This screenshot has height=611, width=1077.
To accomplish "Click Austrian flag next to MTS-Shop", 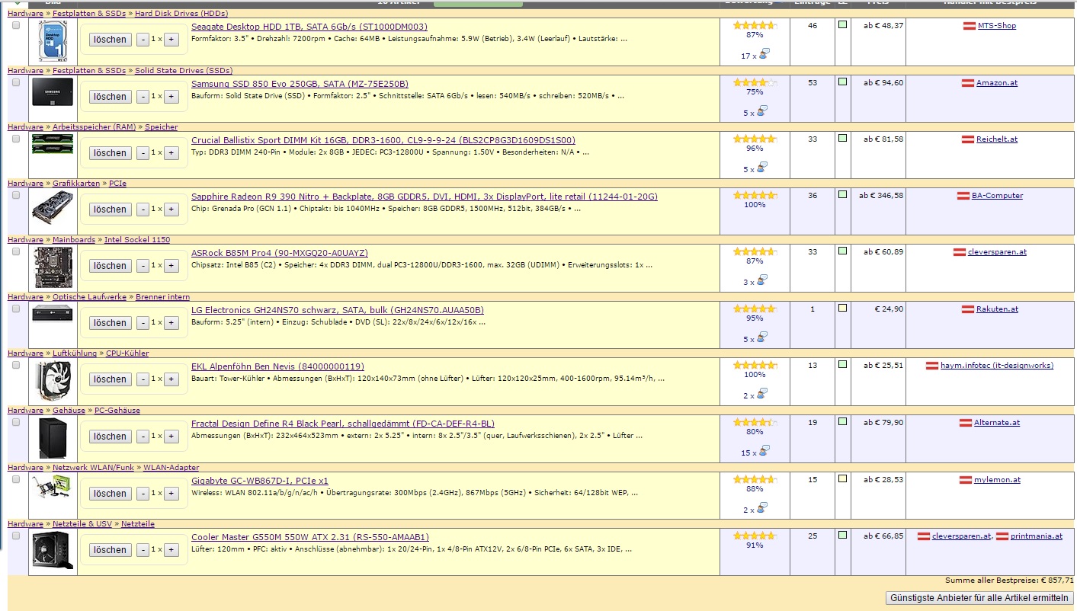I will 970,26.
